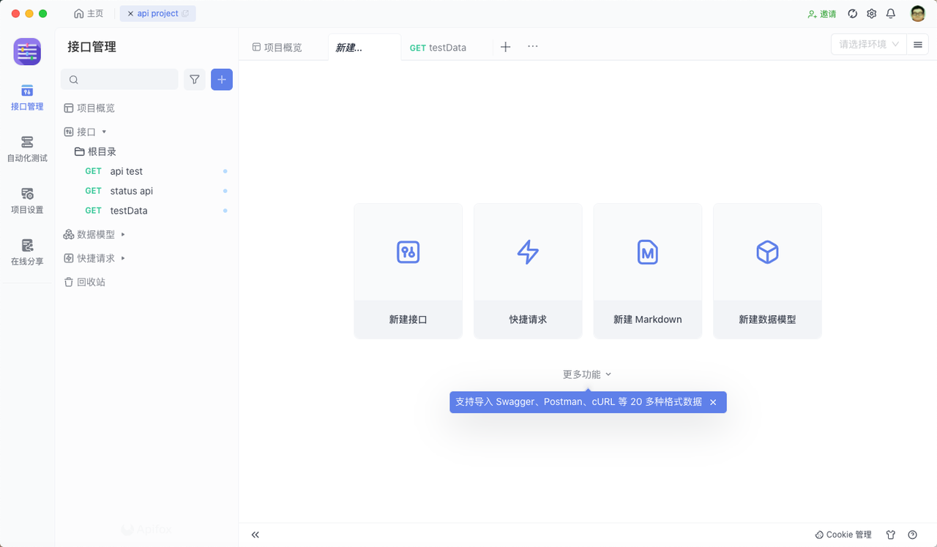
Task: Click the filter funnel icon
Action: tap(194, 80)
